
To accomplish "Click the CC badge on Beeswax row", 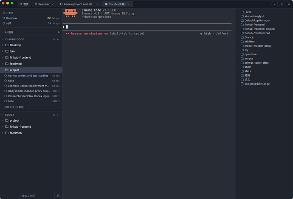I will click(x=49, y=18).
